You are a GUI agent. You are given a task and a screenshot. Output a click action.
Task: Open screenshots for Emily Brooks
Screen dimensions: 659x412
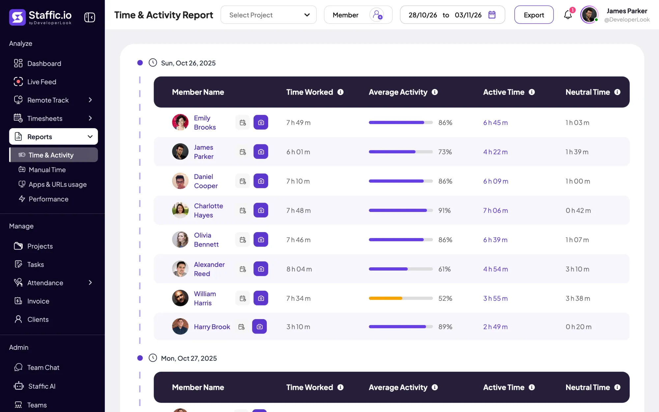point(261,122)
